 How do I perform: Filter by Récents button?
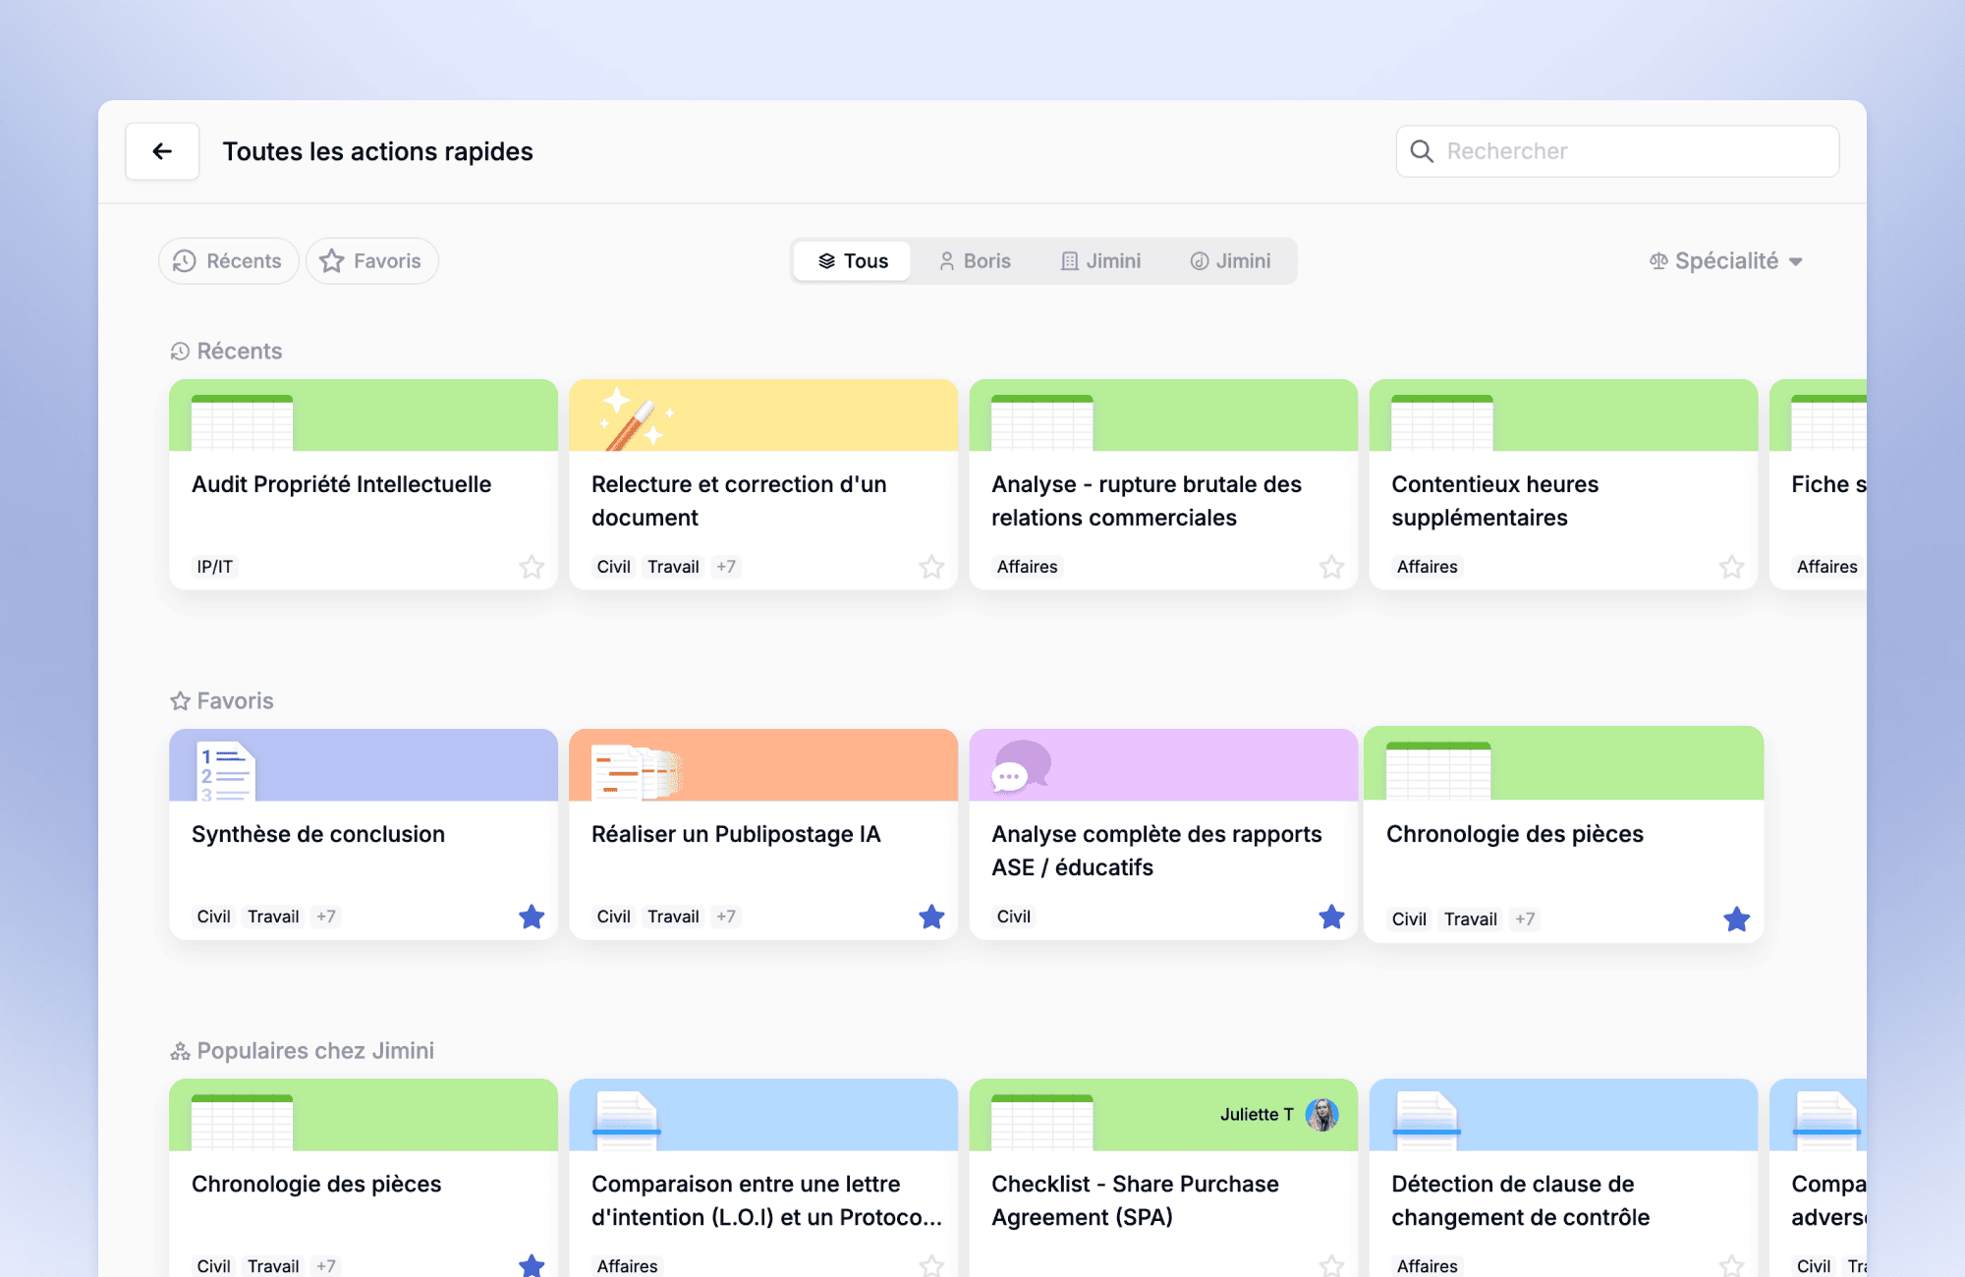point(228,261)
